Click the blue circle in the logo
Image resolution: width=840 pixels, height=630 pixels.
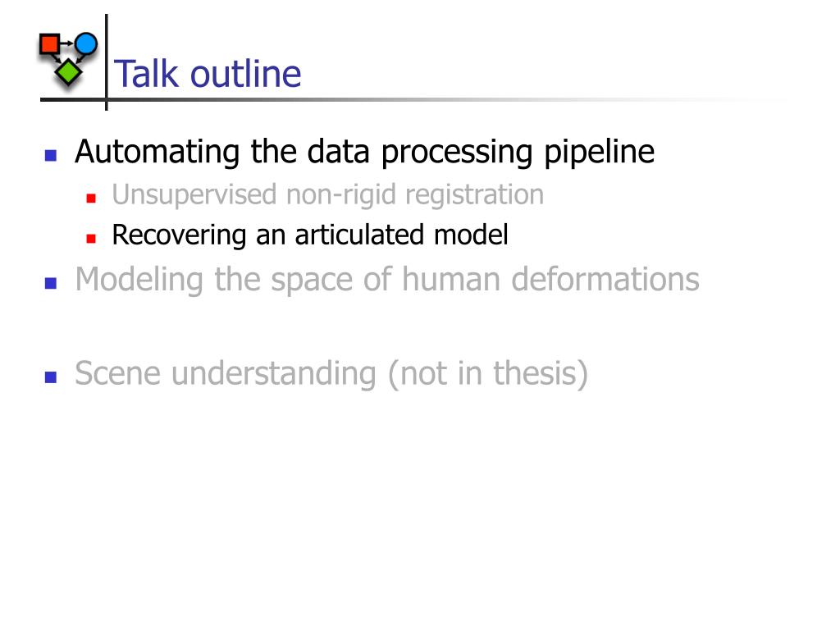85,44
